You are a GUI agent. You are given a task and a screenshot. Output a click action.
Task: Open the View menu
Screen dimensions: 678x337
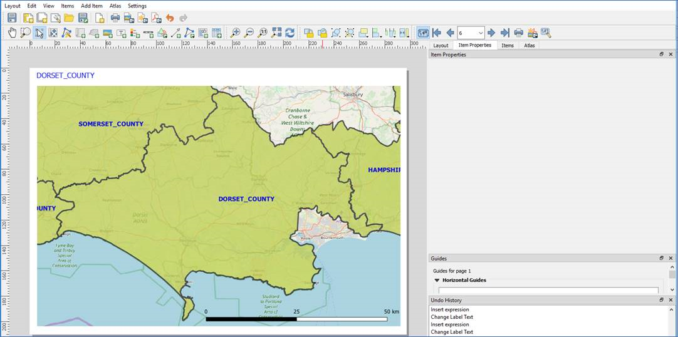coord(49,6)
